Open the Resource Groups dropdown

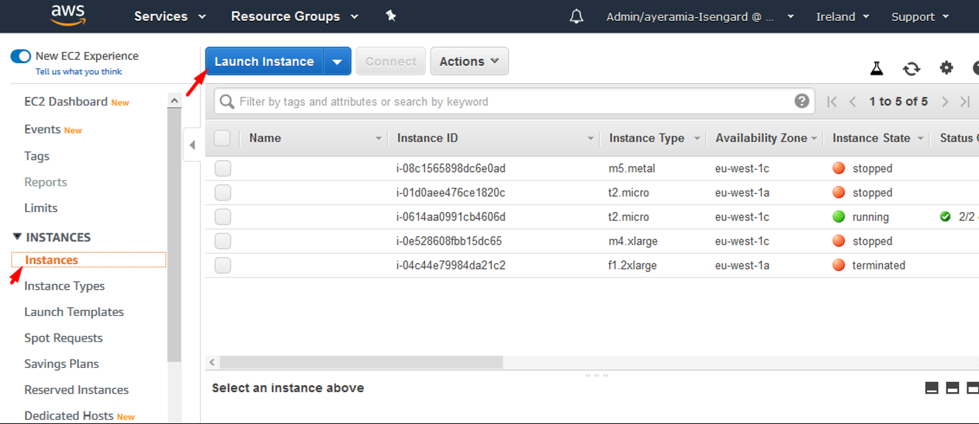tap(295, 17)
